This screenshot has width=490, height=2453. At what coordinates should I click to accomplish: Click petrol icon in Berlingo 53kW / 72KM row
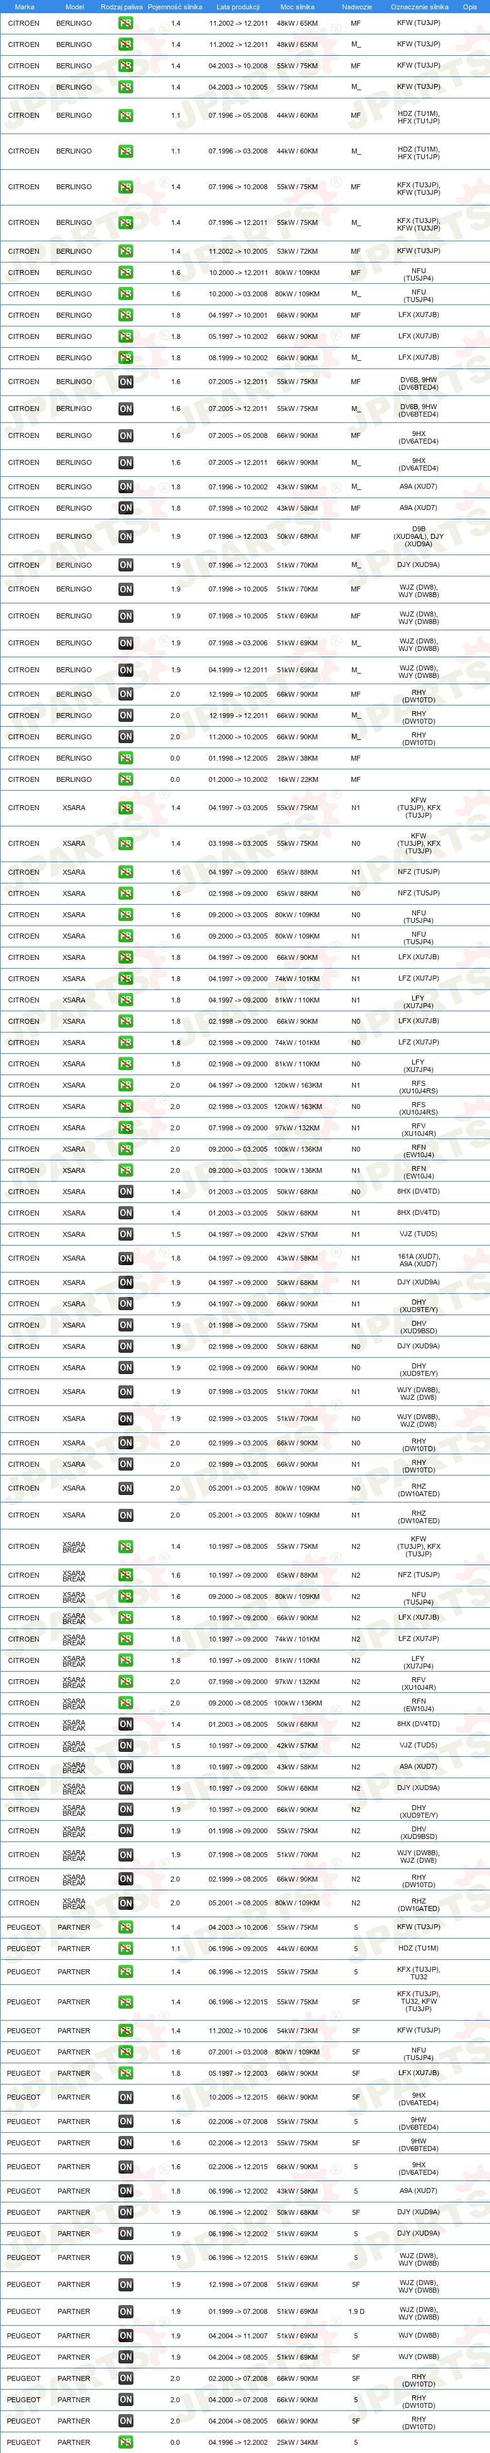(x=125, y=251)
